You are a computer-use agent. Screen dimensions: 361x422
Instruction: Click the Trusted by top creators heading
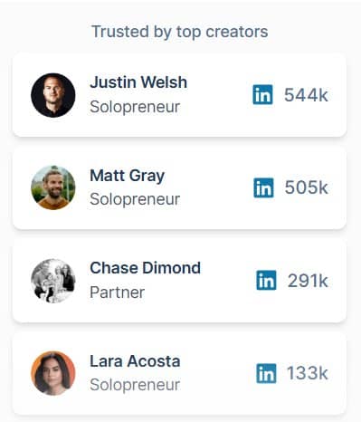[180, 32]
